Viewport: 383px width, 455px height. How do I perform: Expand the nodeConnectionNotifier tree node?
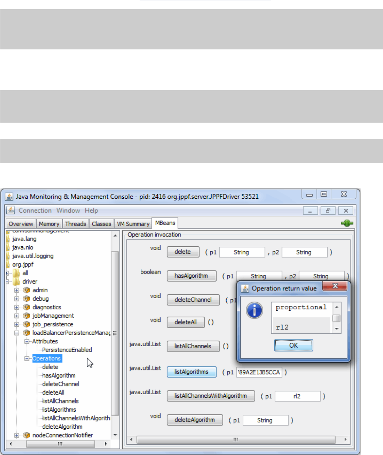[x=17, y=435]
